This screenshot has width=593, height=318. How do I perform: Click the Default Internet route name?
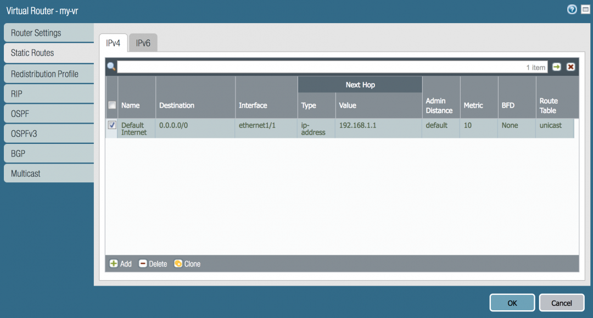pos(133,129)
